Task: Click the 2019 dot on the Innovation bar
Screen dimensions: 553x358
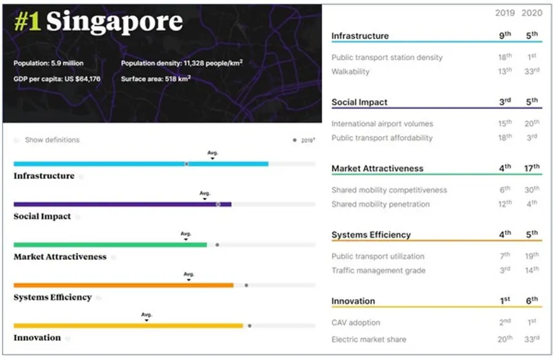Action: tap(249, 326)
